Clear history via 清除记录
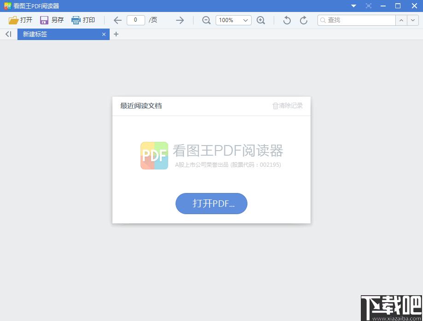 click(288, 105)
